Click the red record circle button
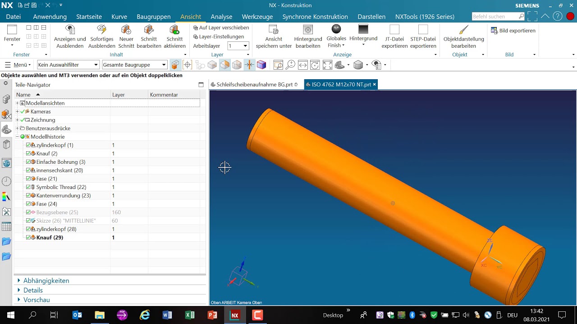The width and height of the screenshot is (577, 324). [x=570, y=17]
